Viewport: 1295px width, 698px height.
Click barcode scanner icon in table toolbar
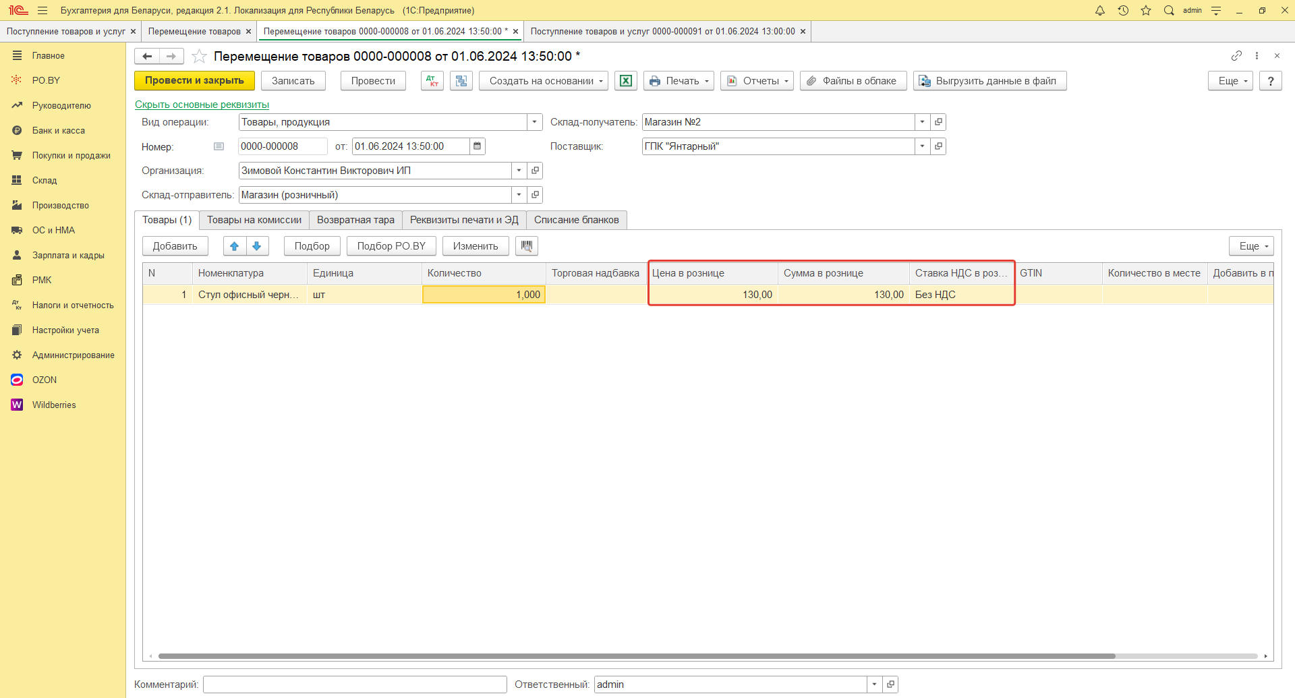[x=527, y=246]
